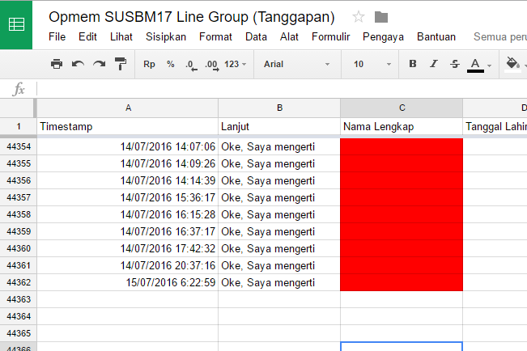The width and height of the screenshot is (527, 351).
Task: Format as percent
Action: 171,64
